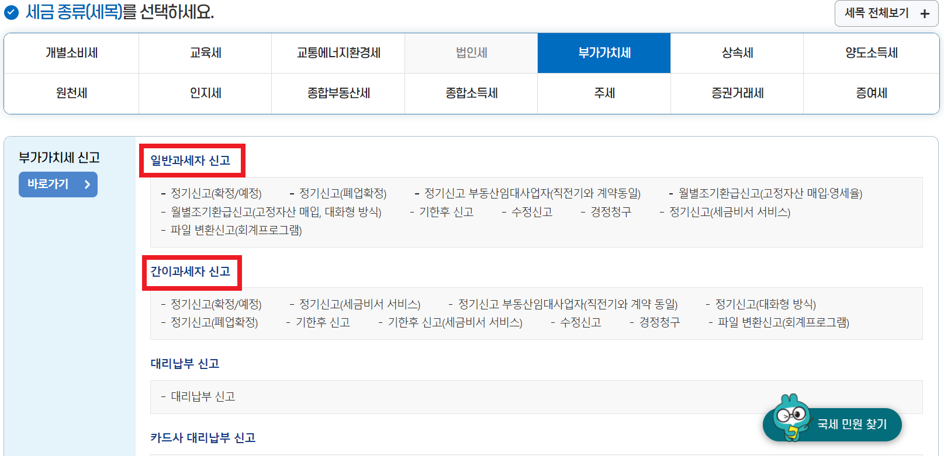
Task: Open the 일반과세자 신고 heading link
Action: (191, 161)
